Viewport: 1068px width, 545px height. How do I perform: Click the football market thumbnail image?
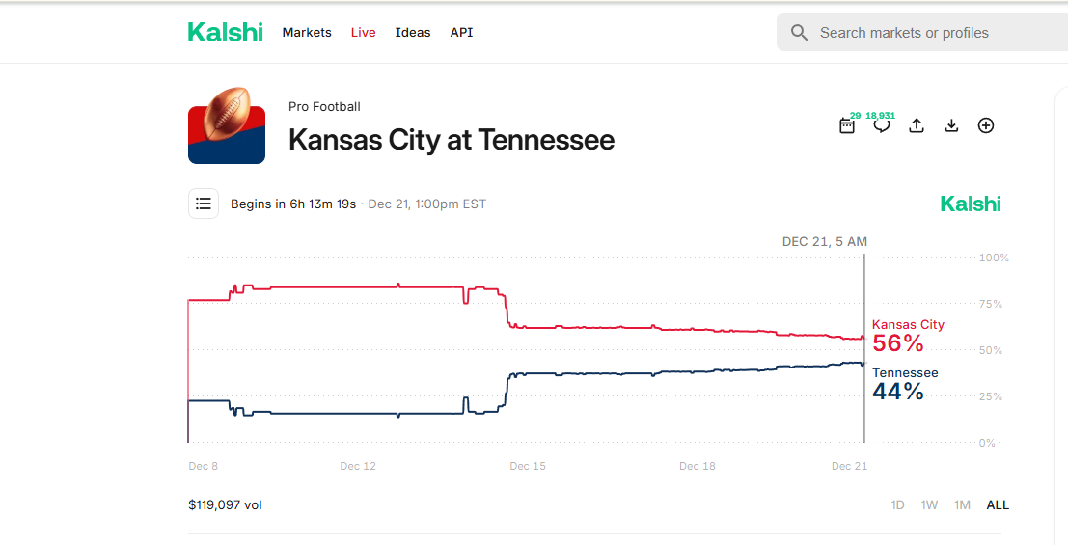point(227,126)
